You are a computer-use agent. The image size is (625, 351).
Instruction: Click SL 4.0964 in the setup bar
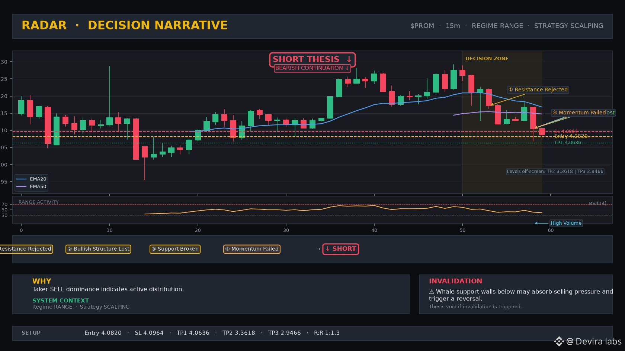coord(149,333)
